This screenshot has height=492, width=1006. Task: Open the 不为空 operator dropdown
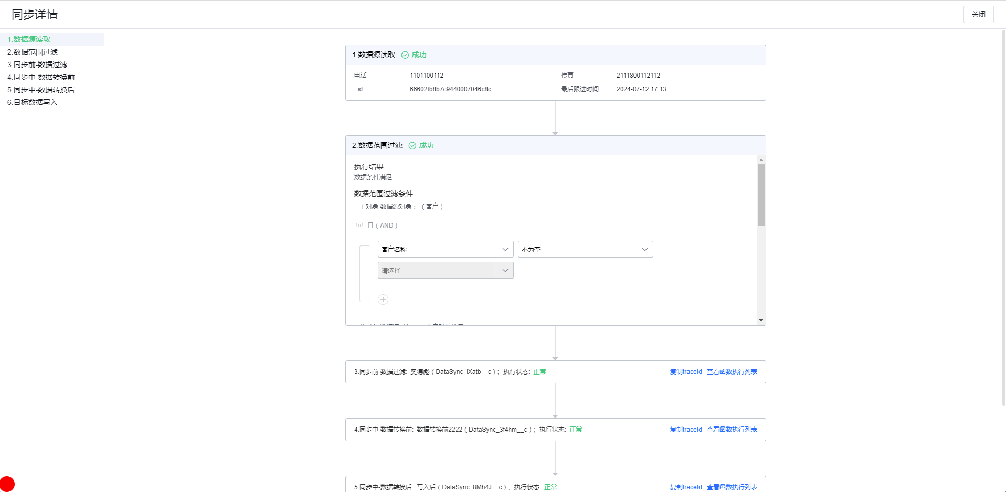[585, 249]
